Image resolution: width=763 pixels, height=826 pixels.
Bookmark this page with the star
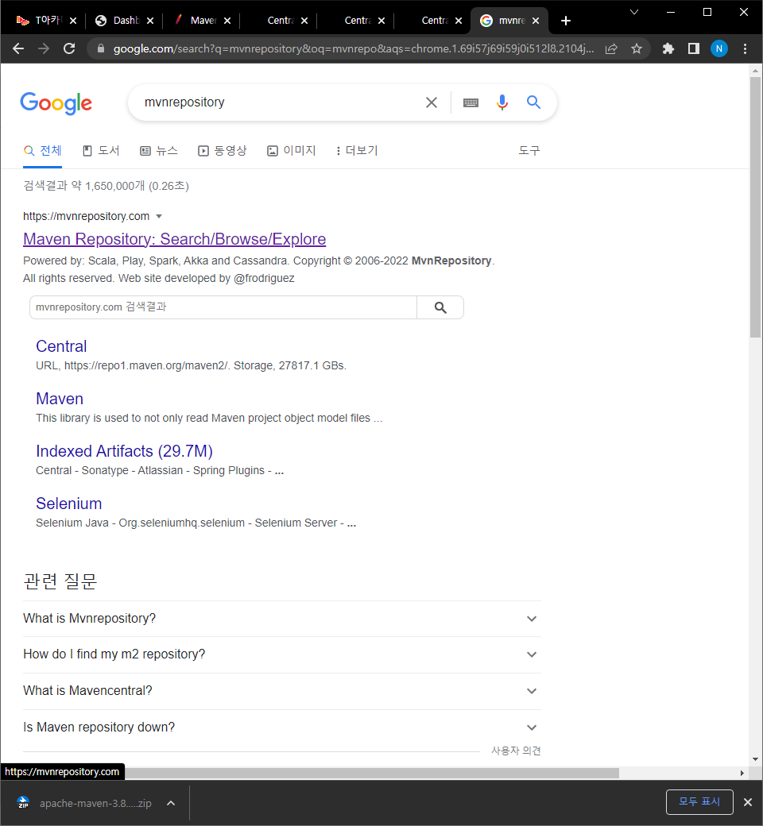tap(637, 48)
